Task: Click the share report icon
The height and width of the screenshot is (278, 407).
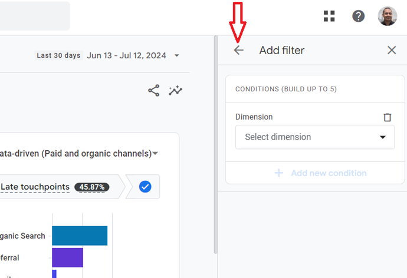Action: [x=153, y=91]
